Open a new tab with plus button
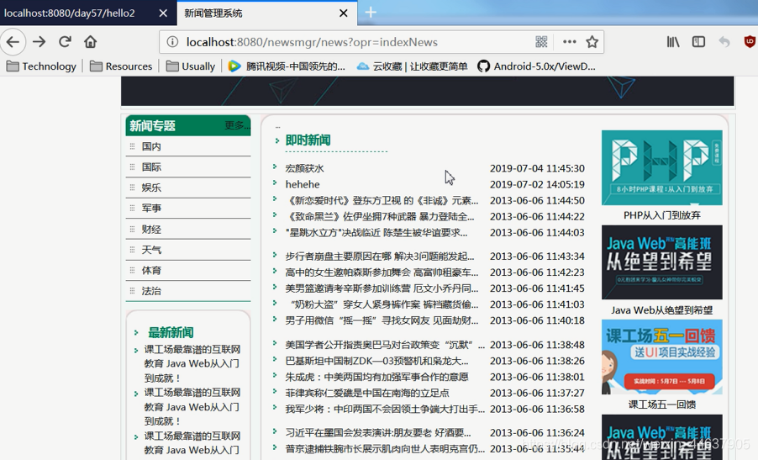 (371, 12)
